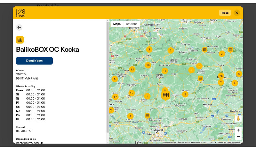Click the phone number 0484378770
The height and width of the screenshot is (150, 256).
click(25, 131)
